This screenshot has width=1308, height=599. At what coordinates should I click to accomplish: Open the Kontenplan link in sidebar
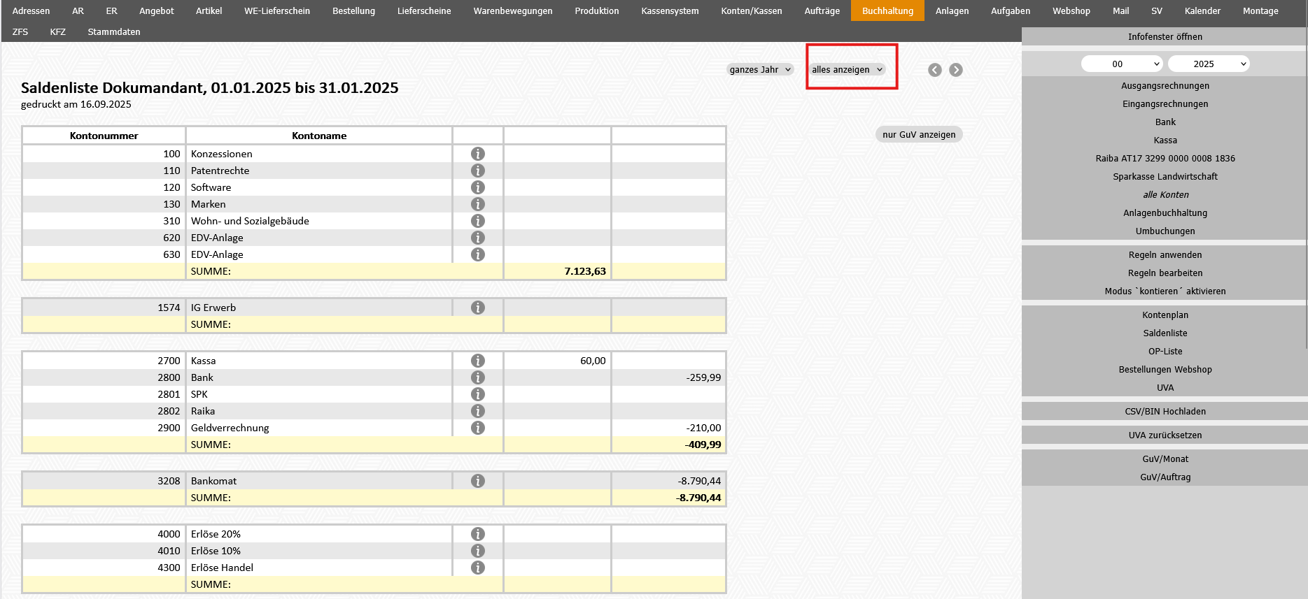click(1165, 315)
